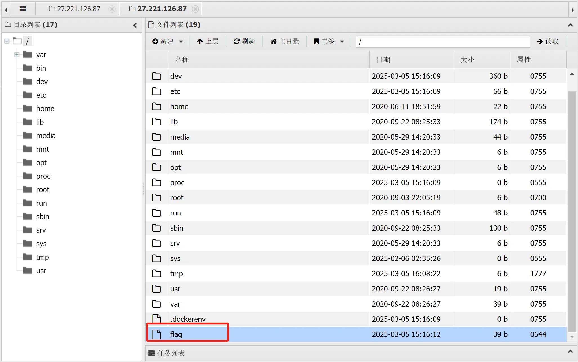Click the Home directory (主目录) button
The height and width of the screenshot is (362, 578).
pyautogui.click(x=285, y=41)
